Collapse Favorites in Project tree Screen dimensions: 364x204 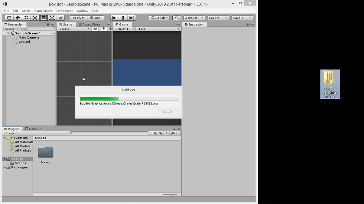4,138
